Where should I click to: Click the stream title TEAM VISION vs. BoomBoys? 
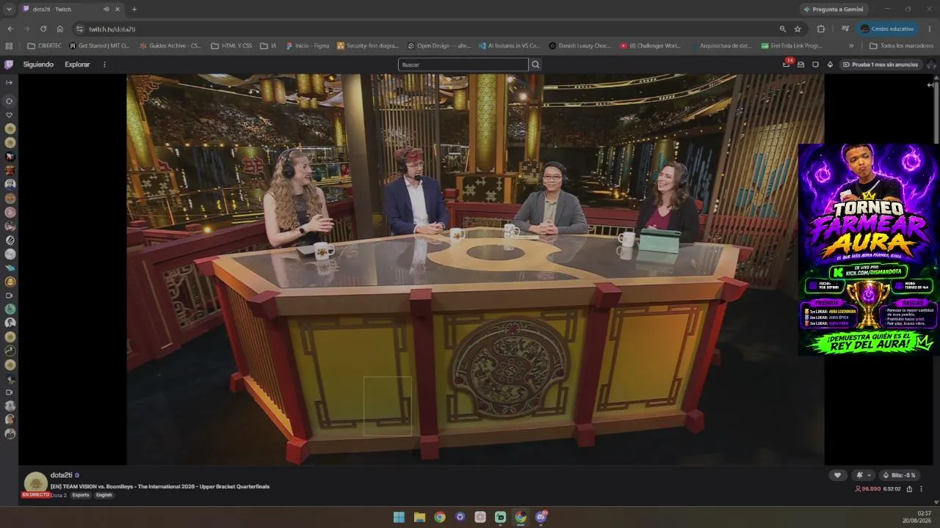pyautogui.click(x=159, y=486)
